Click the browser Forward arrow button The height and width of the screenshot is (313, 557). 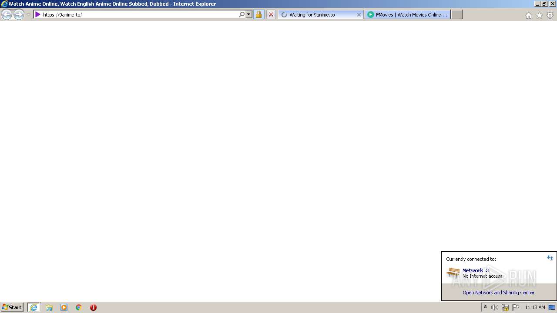click(x=19, y=15)
